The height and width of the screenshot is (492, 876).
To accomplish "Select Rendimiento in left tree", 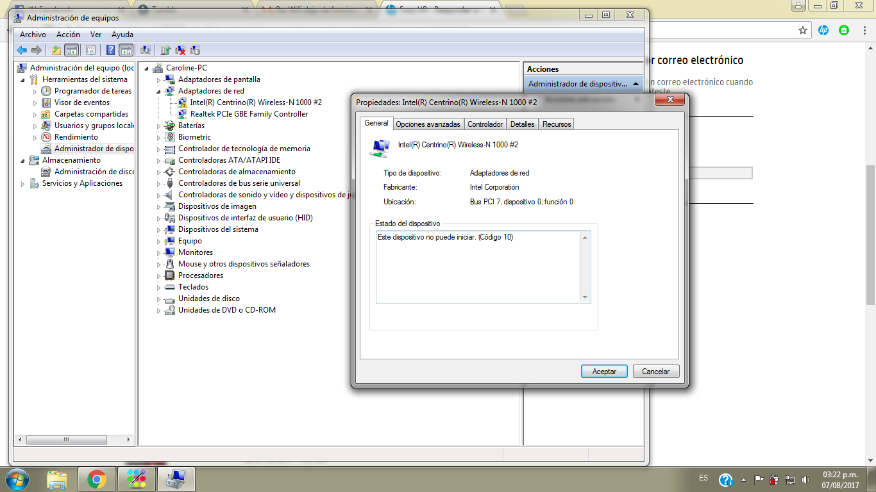I will (76, 137).
